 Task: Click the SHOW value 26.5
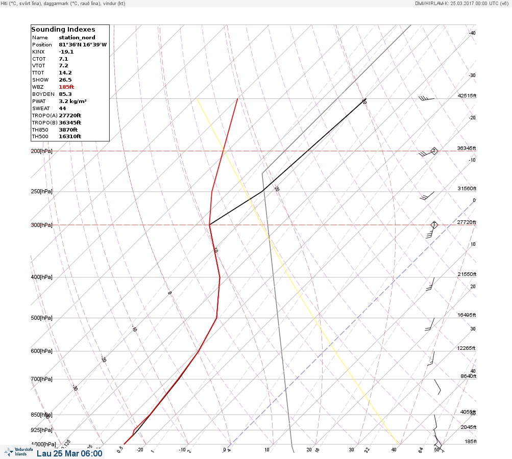[65, 80]
